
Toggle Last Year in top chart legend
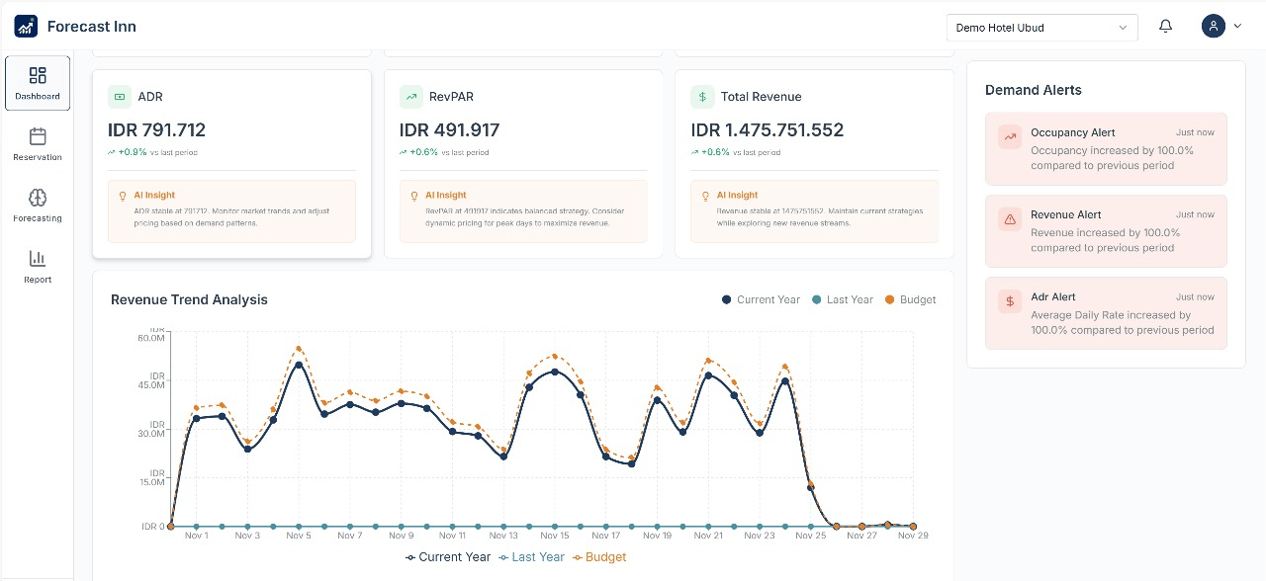click(842, 299)
